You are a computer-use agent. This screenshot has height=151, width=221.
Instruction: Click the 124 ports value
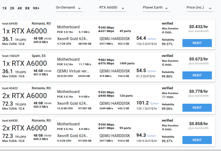[x=126, y=96]
